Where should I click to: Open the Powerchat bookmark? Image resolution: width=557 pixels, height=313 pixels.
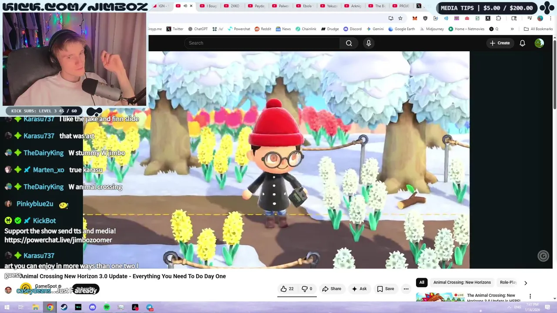click(x=238, y=29)
